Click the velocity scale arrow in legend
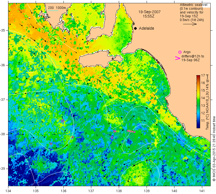This screenshot has width=216, height=194. tap(190, 24)
